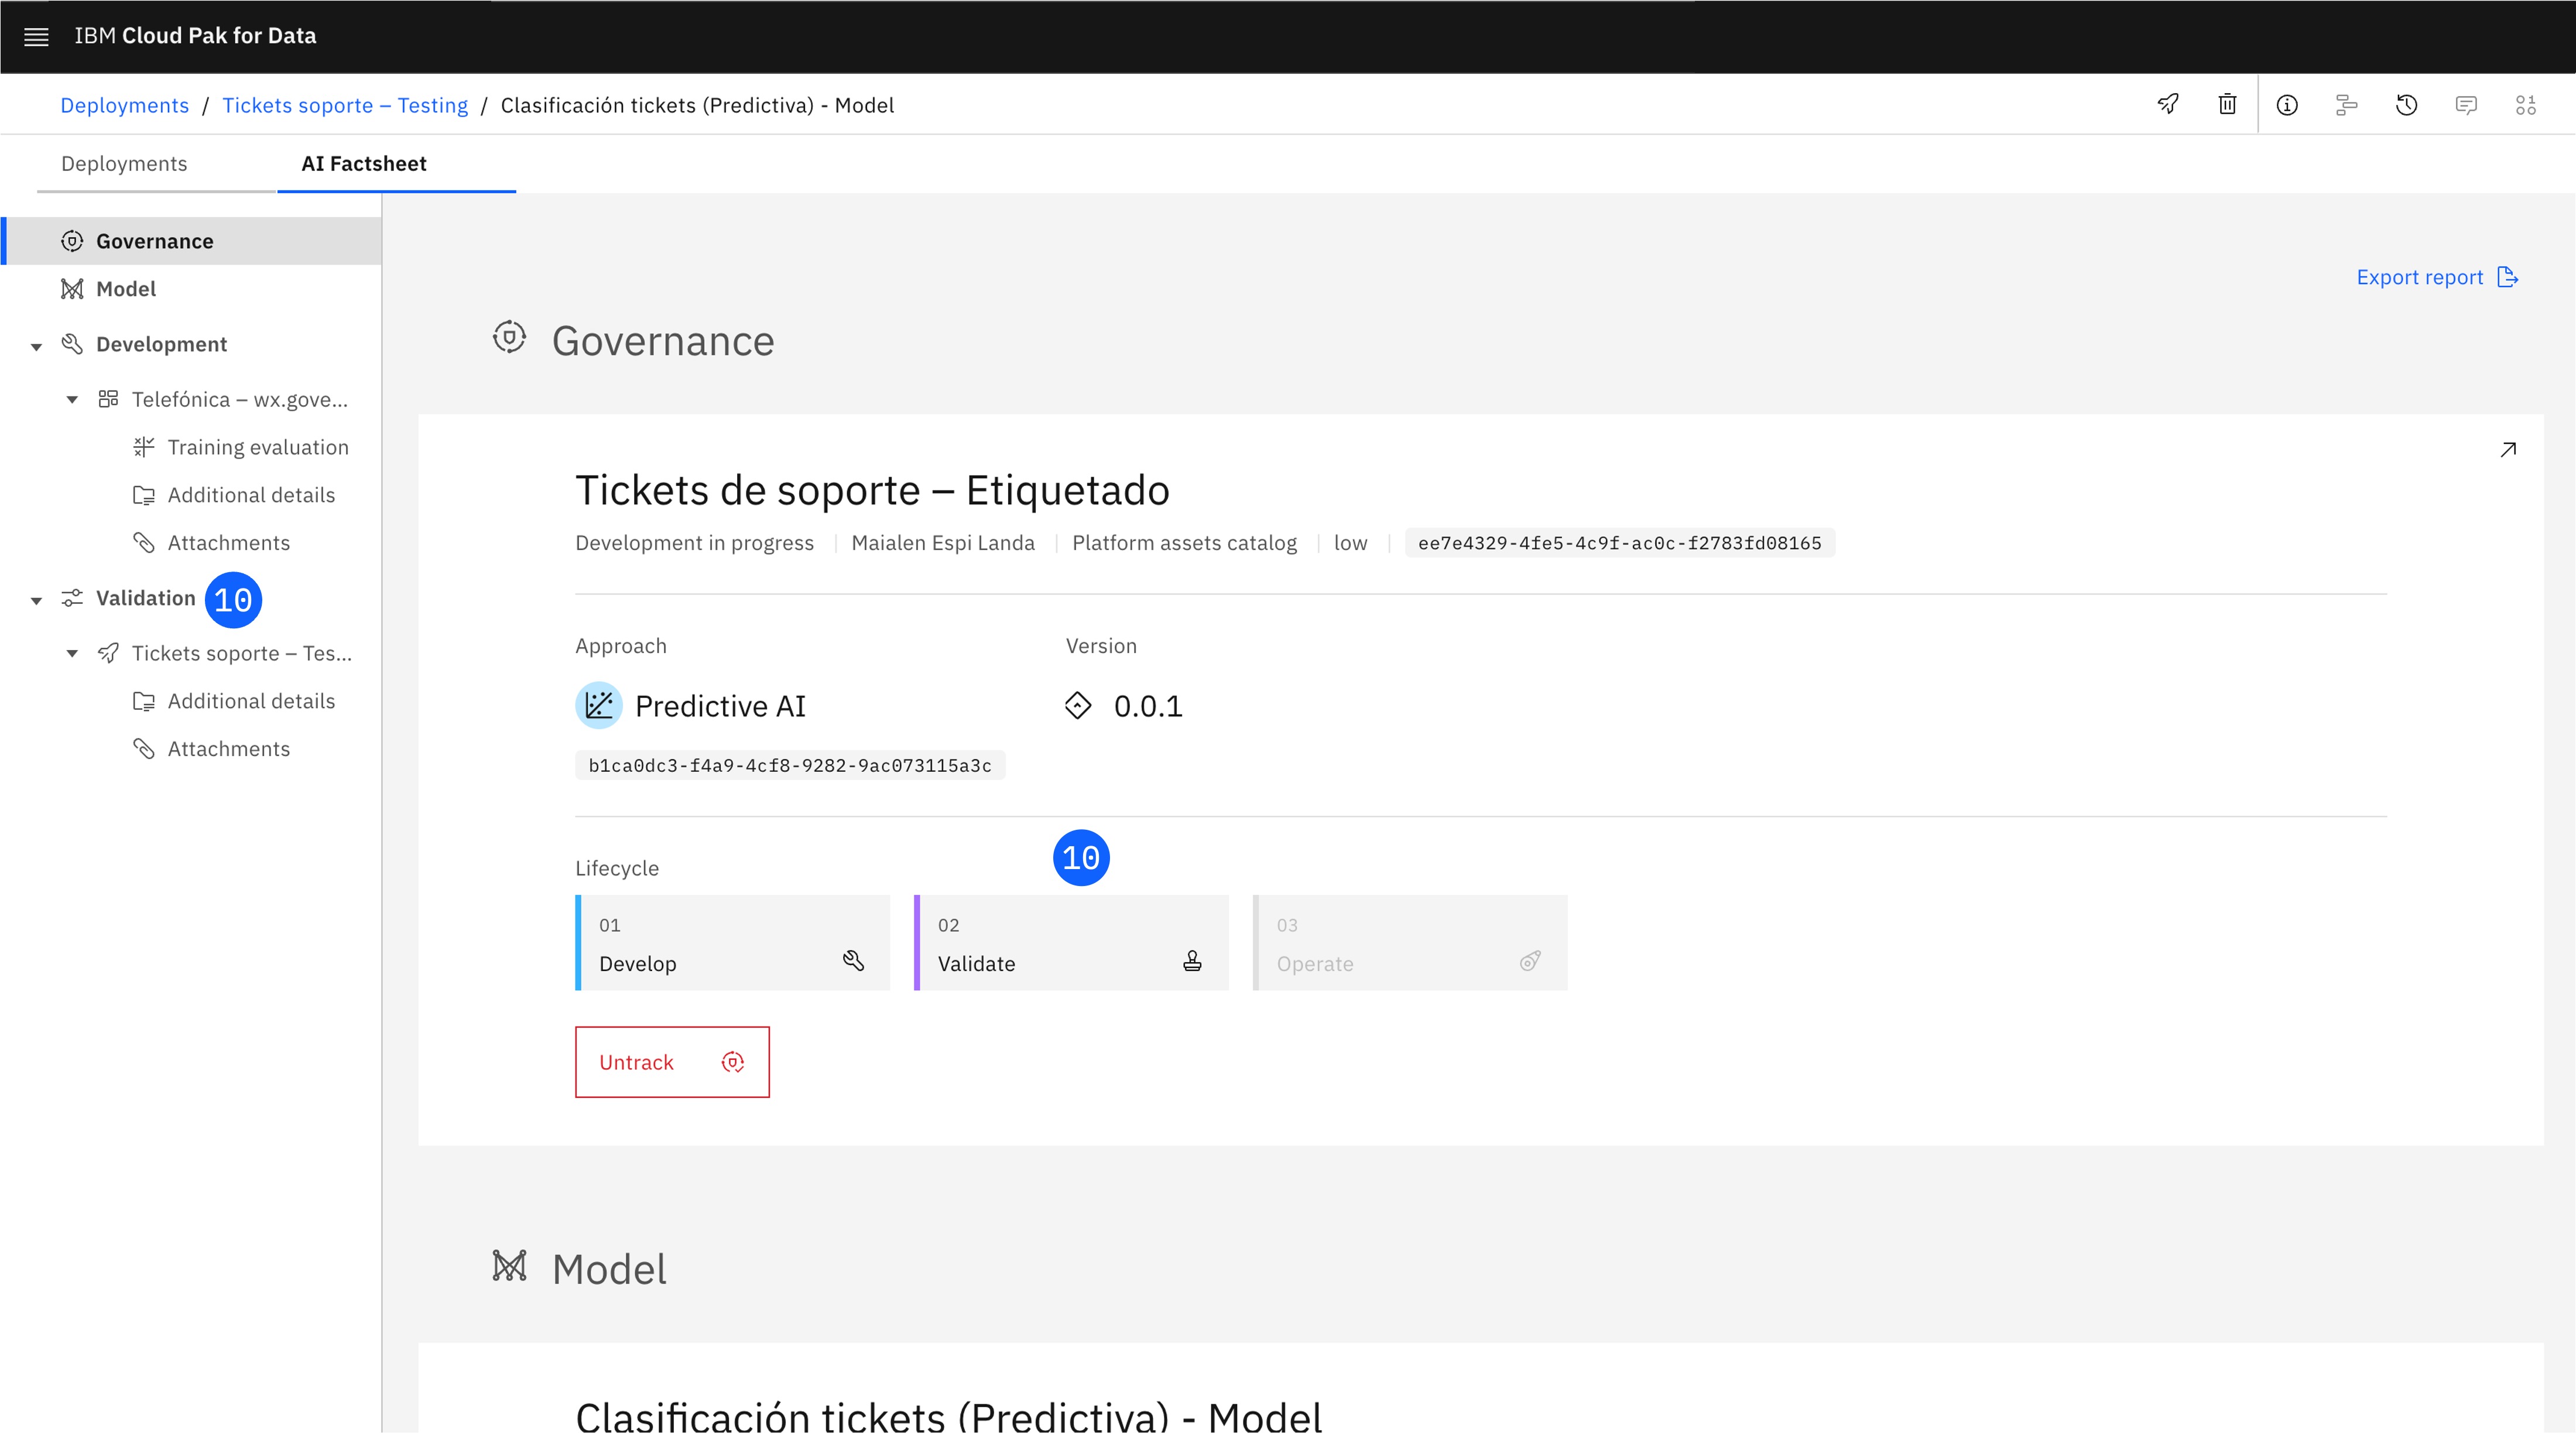Click approach ID b1ca0dc3-f4a9-4cf8-9282-9ac073115a3c
2576x1433 pixels.
pos(790,765)
